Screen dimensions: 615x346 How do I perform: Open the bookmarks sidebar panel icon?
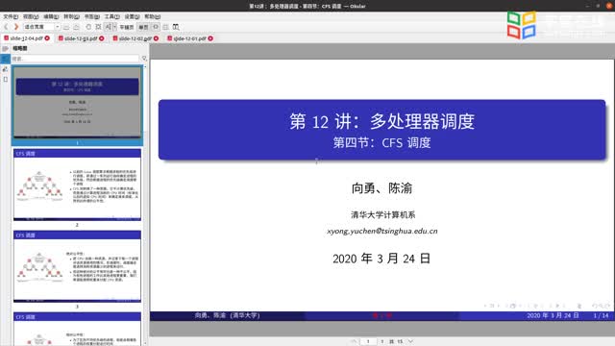coord(5,79)
